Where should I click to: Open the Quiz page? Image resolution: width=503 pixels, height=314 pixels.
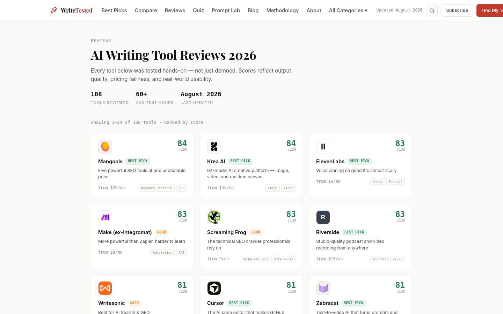(198, 10)
